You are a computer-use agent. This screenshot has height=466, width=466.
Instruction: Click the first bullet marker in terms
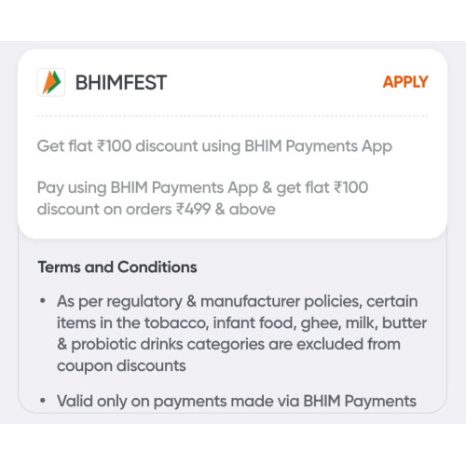point(43,301)
